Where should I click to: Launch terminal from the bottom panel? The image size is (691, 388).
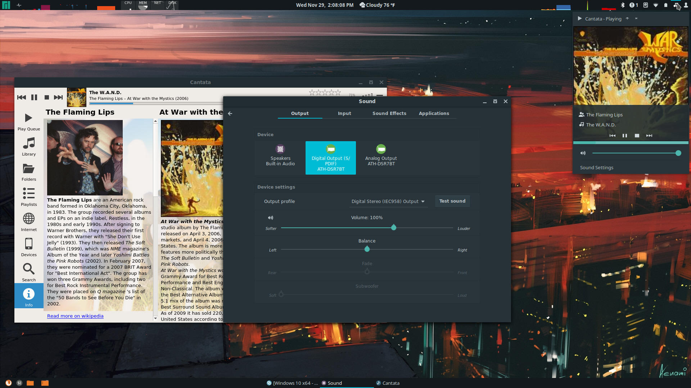(x=19, y=383)
